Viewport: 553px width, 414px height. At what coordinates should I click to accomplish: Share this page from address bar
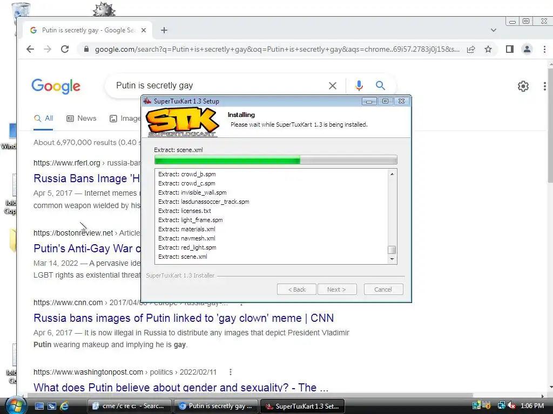[471, 49]
